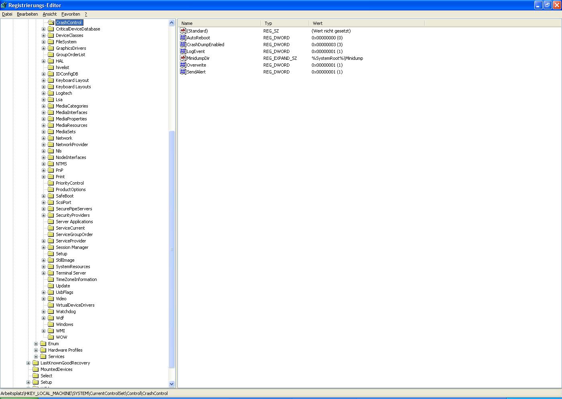Click the AutoReboot DWORD value icon

[x=183, y=38]
